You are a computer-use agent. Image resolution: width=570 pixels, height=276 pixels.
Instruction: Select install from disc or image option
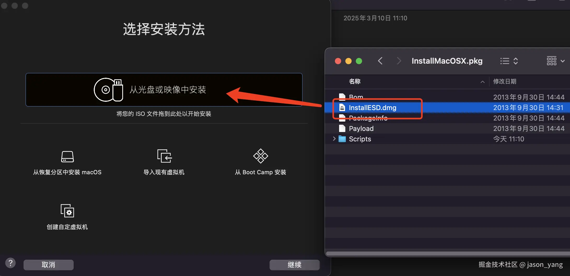tap(164, 90)
